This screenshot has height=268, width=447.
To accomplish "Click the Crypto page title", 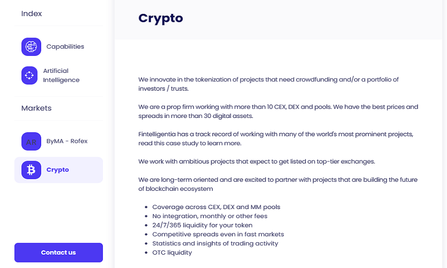I will click(x=160, y=18).
